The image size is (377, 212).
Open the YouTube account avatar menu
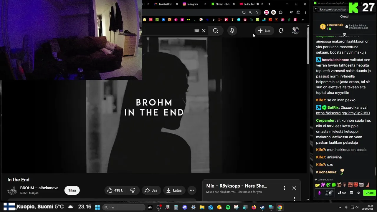[295, 31]
